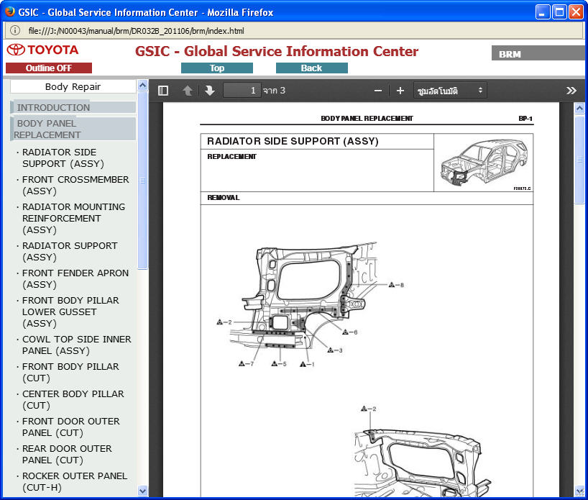Click the Top button
The height and width of the screenshot is (500, 588).
(x=217, y=68)
